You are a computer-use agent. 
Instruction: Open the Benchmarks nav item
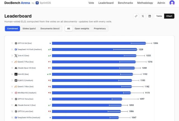pyautogui.click(x=125, y=3)
